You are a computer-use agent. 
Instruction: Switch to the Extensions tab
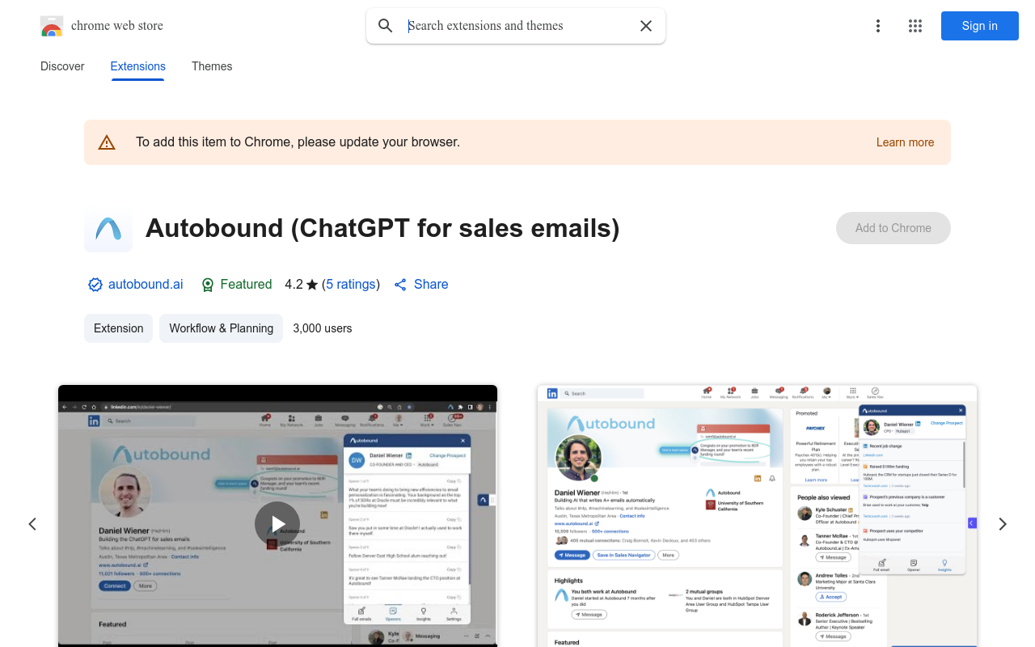click(138, 66)
